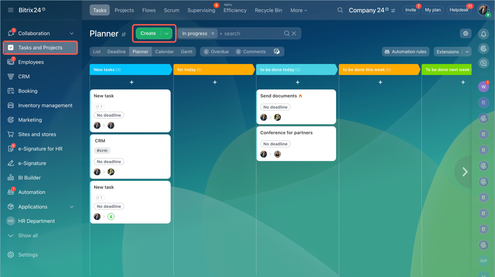The width and height of the screenshot is (495, 277).
Task: Click the magnifier inside the filter search box
Action: (x=287, y=34)
